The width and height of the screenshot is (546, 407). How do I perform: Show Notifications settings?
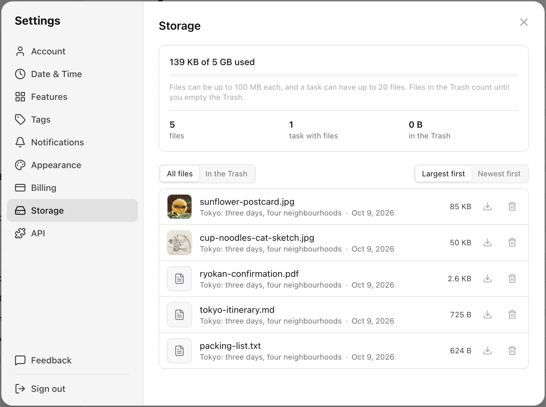click(72, 142)
